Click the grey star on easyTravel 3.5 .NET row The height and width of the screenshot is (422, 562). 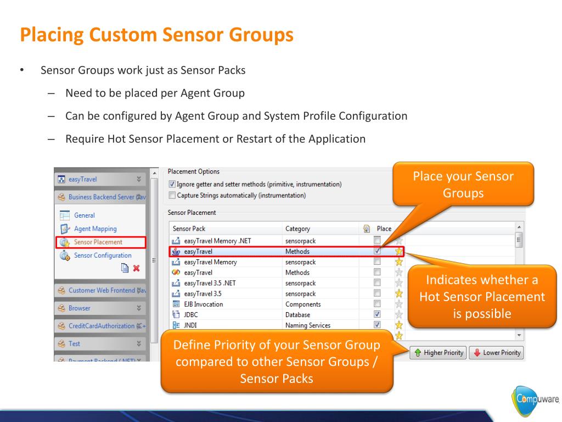(x=399, y=283)
